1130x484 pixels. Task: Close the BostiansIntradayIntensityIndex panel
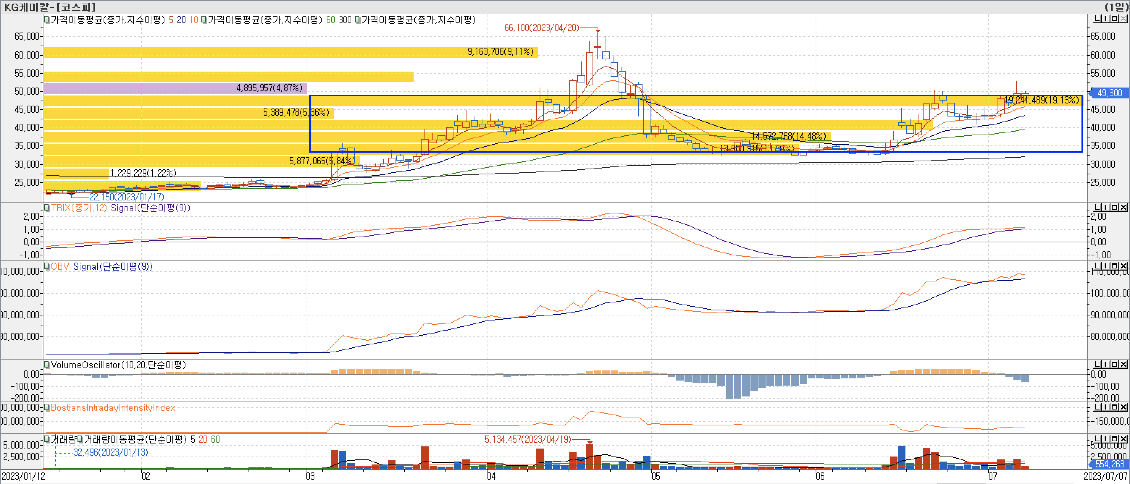(1123, 407)
